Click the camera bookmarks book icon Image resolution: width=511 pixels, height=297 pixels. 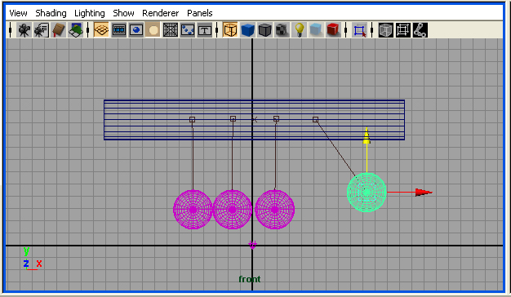(x=59, y=30)
